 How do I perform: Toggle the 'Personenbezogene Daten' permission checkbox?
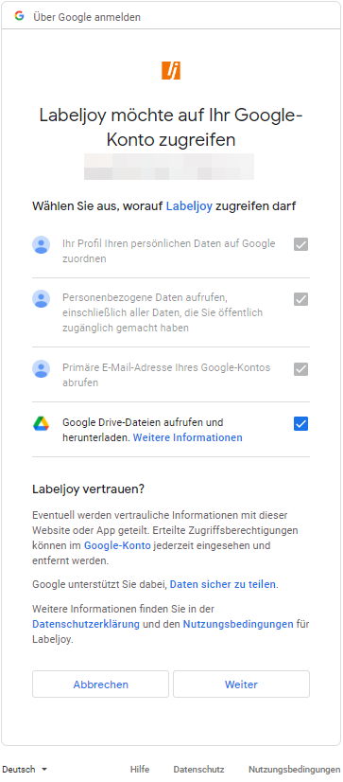[300, 299]
